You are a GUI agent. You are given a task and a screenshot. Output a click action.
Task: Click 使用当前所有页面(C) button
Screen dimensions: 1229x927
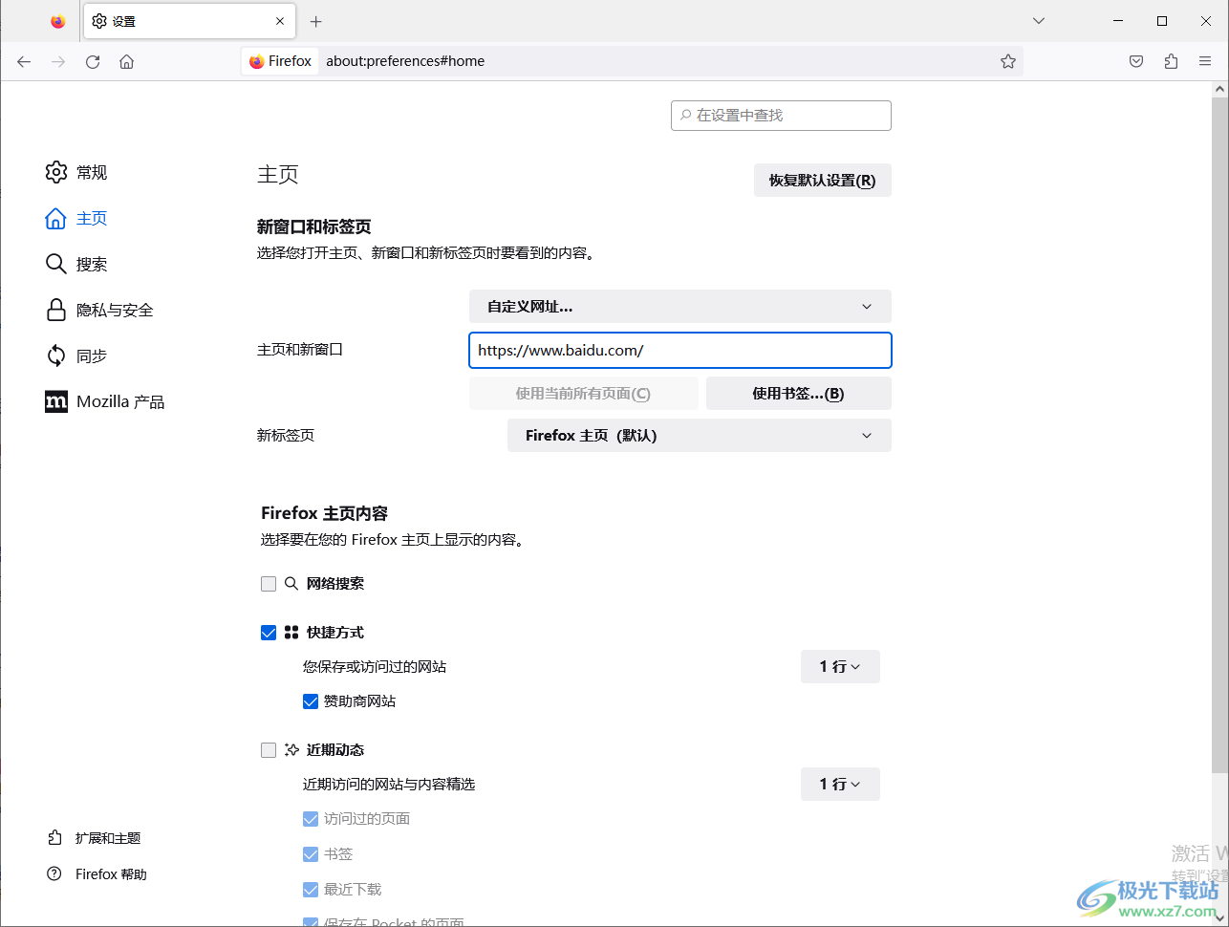coord(584,394)
